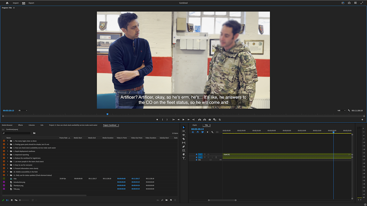This screenshot has width=367, height=206.
Task: Select the Type tool
Action: pyautogui.click(x=183, y=158)
